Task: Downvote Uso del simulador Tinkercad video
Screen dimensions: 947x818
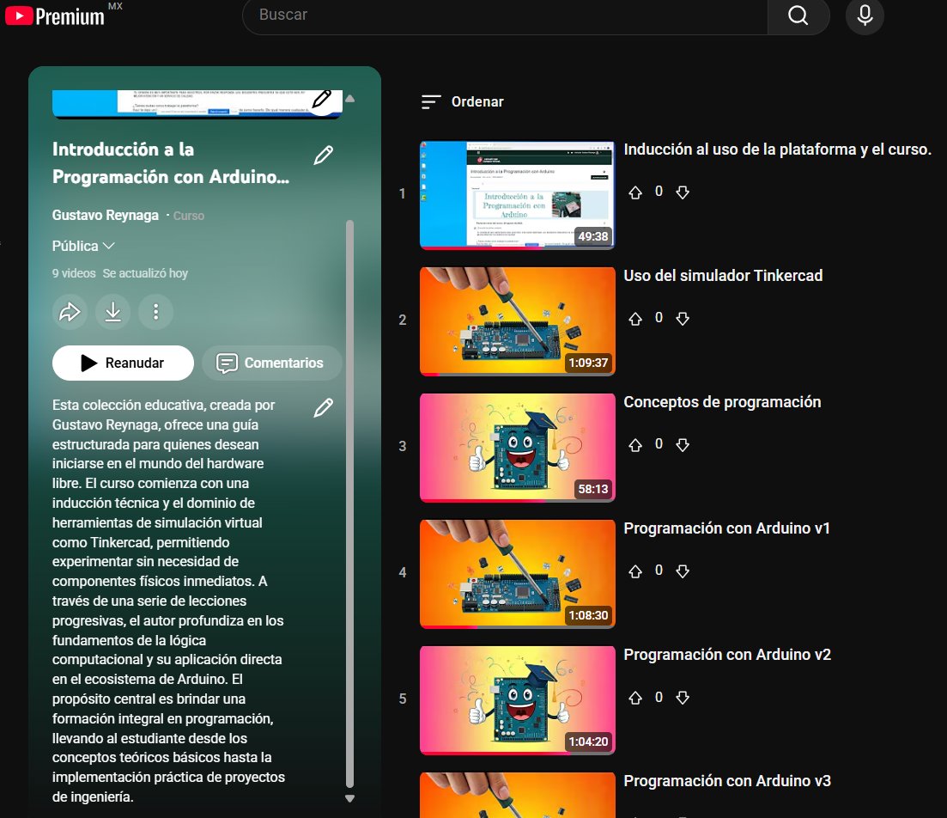Action: [x=683, y=319]
